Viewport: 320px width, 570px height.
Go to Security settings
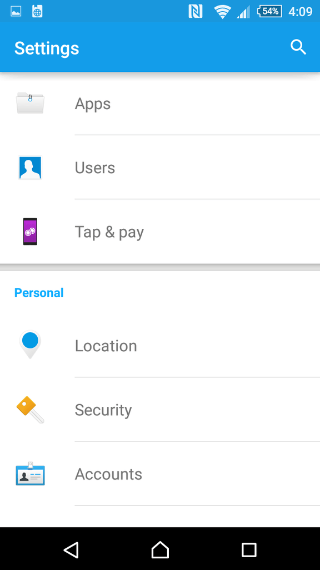[160, 410]
